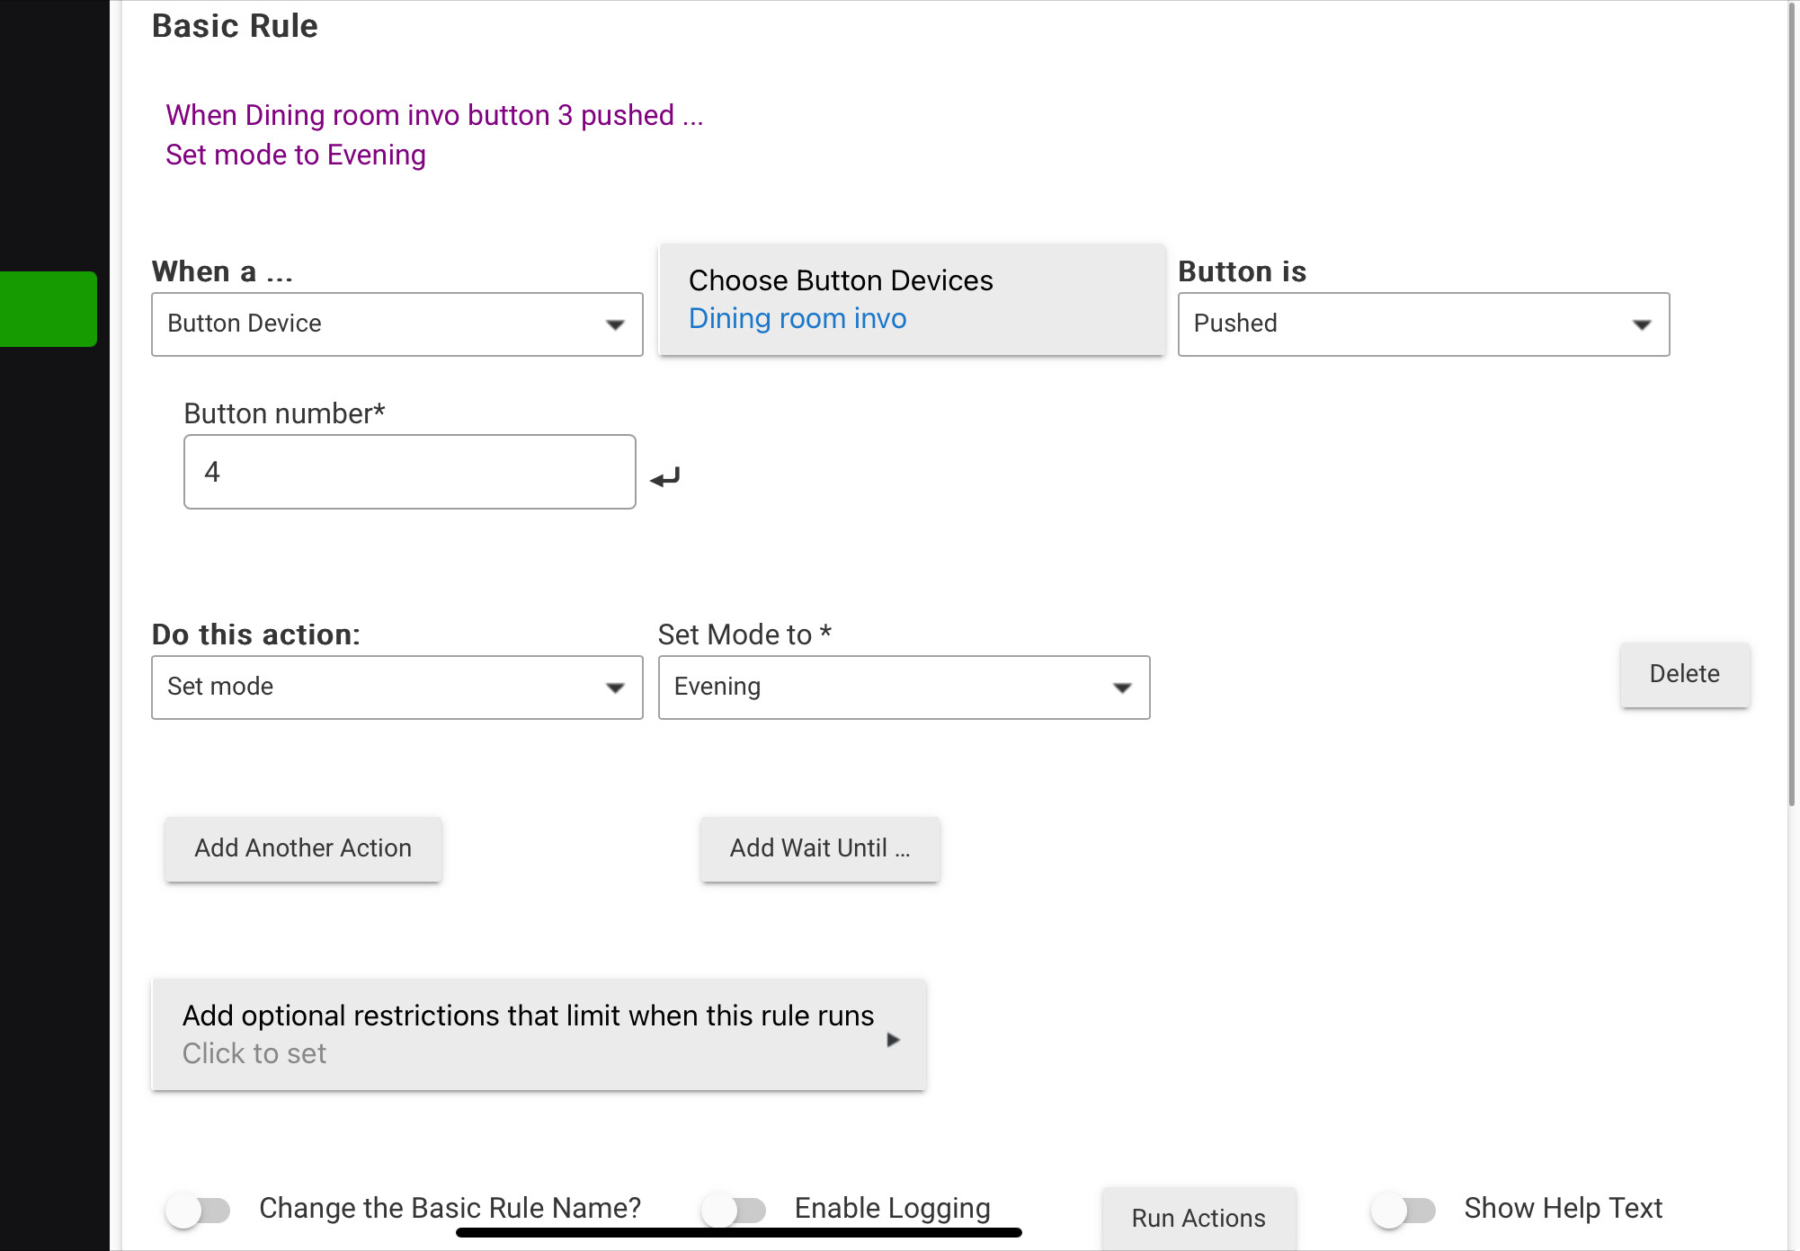Image resolution: width=1800 pixels, height=1251 pixels.
Task: Open the Button Device dropdown
Action: pos(397,324)
